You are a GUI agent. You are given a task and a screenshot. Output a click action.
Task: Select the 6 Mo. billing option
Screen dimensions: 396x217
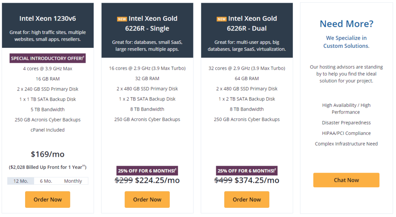46,181
